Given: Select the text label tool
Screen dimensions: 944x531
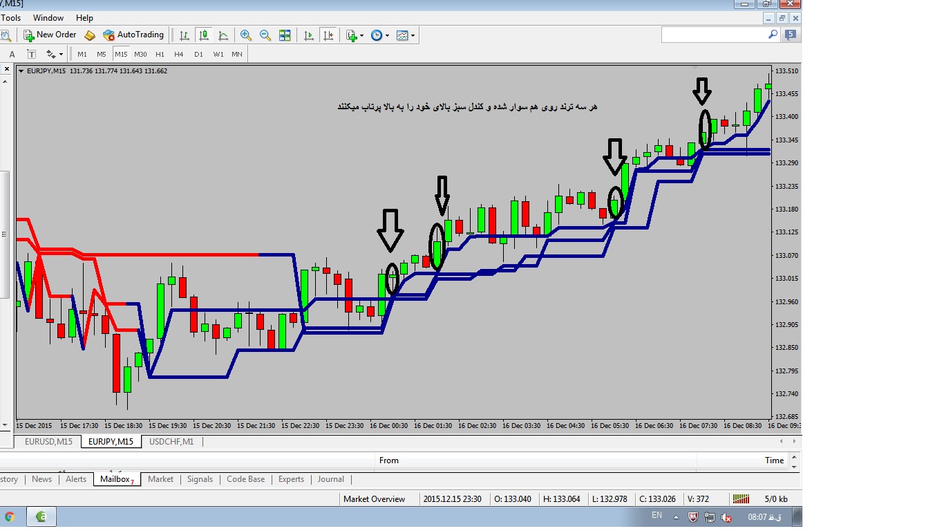Looking at the screenshot, I should (x=32, y=54).
